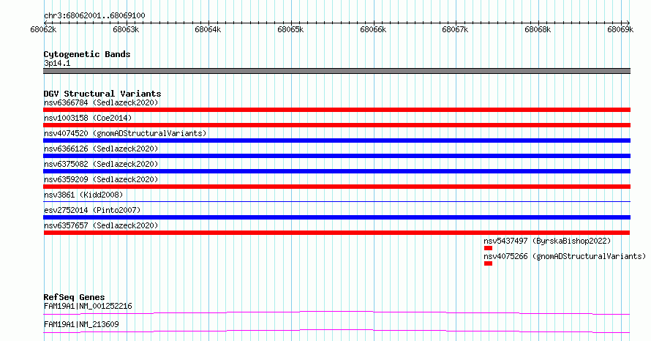Click the gray 3p14.1 cytogenetic band bar

point(336,71)
